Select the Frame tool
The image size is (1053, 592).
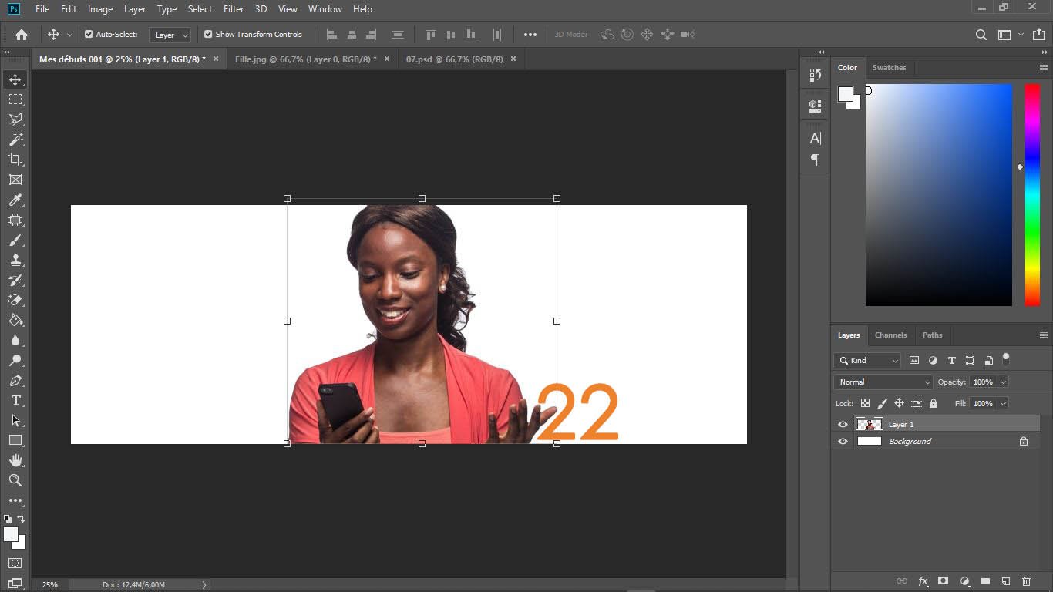tap(15, 180)
